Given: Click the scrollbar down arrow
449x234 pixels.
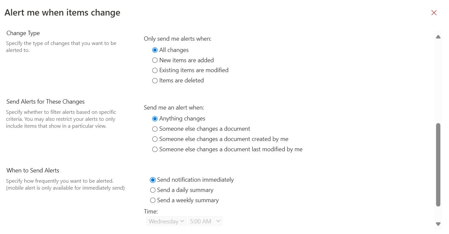Looking at the screenshot, I should pos(438,224).
